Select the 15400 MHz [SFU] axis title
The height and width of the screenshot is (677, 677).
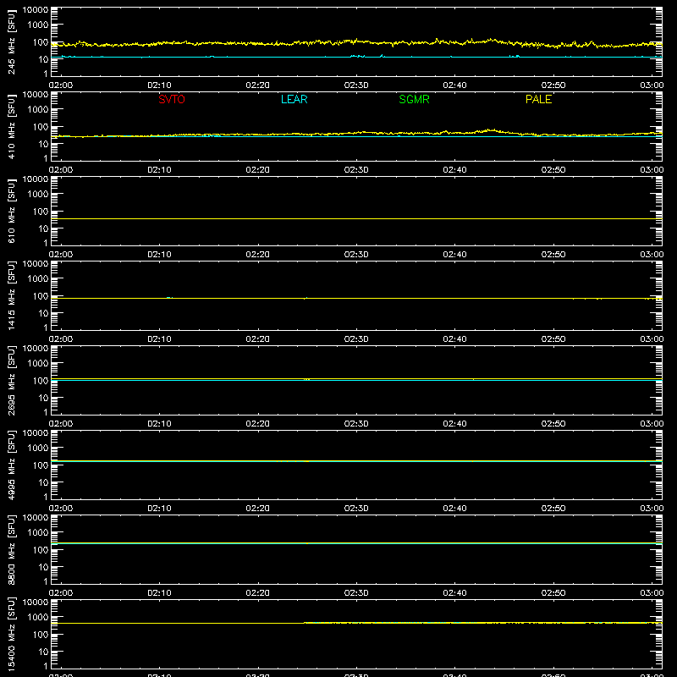pos(11,634)
